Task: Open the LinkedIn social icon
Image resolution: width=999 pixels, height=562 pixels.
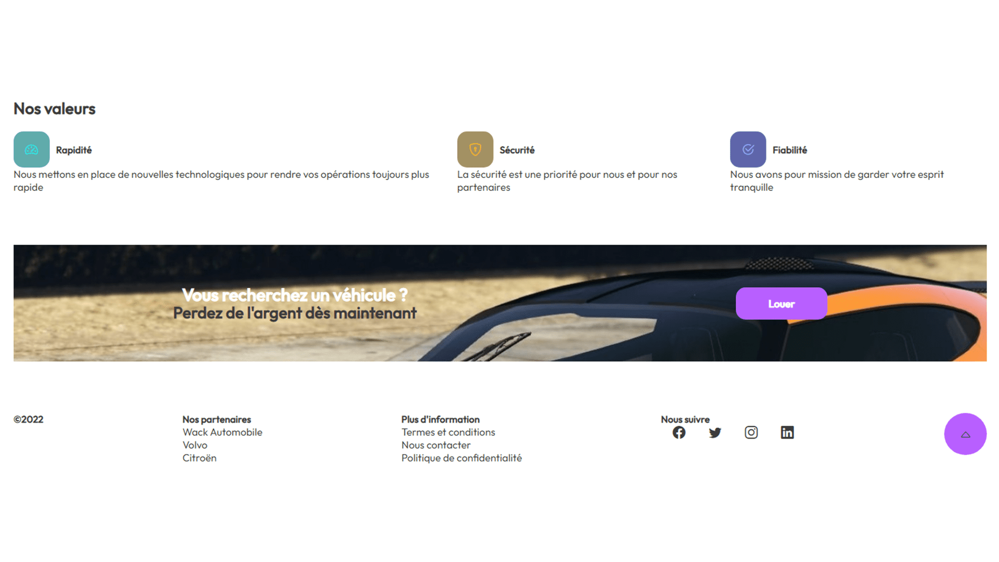Action: tap(787, 432)
